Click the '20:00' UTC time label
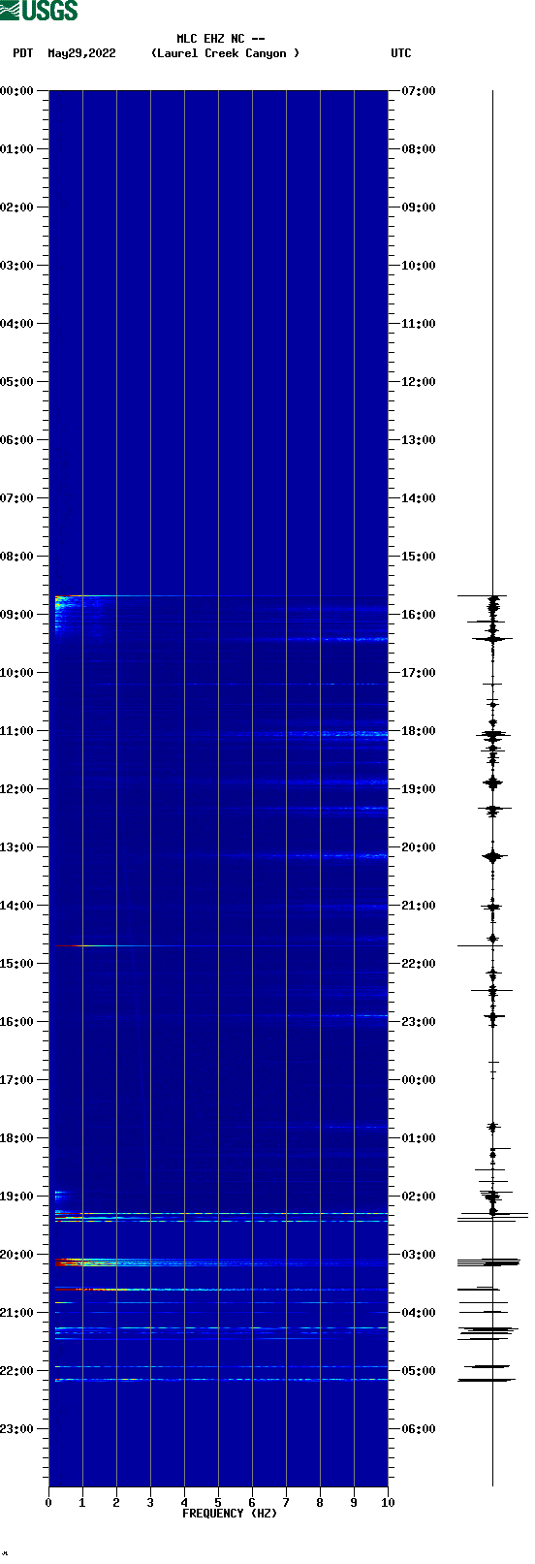The image size is (535, 1564). tap(419, 847)
